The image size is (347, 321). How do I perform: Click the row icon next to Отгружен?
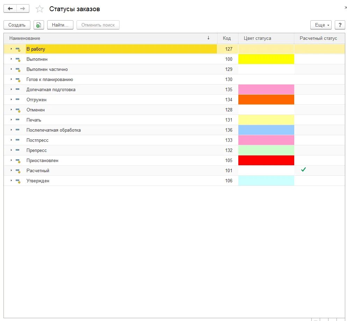click(x=17, y=100)
